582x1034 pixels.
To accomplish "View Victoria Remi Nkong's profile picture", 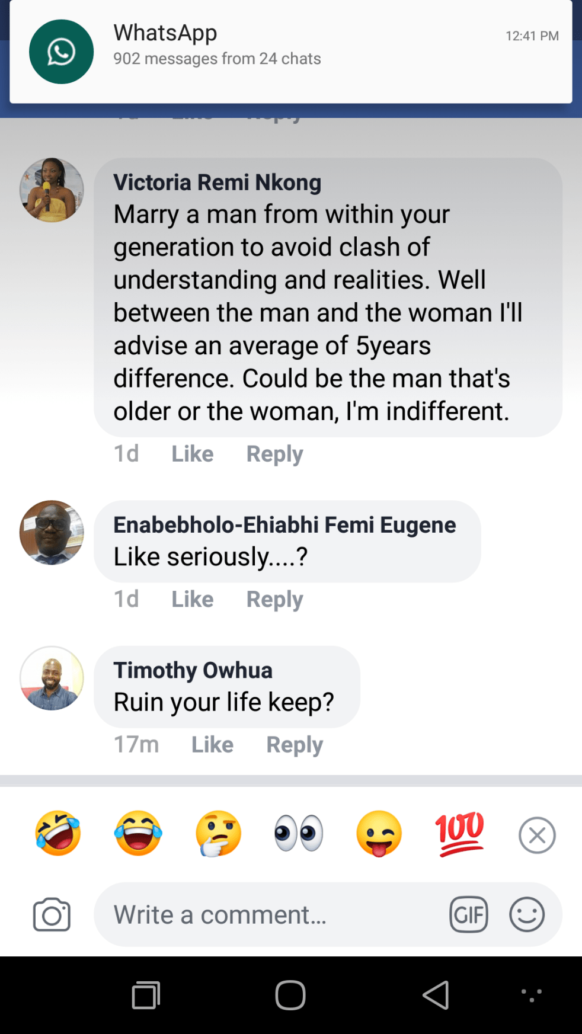I will pyautogui.click(x=52, y=190).
